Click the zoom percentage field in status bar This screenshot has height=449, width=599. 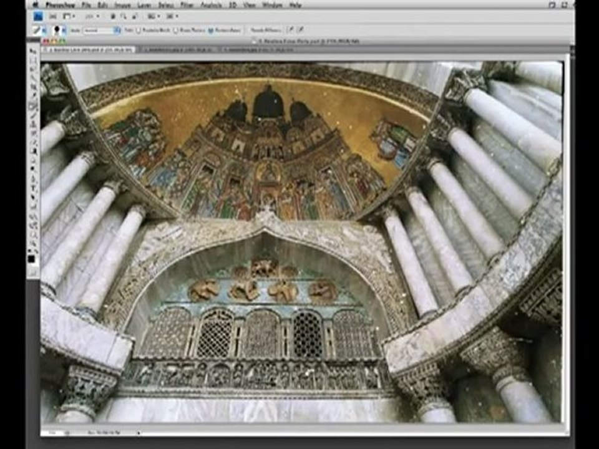pos(52,433)
